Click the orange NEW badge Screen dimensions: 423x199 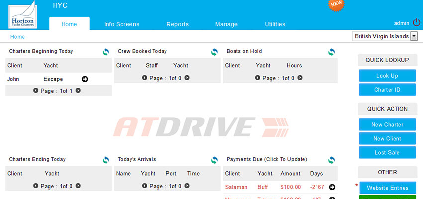coord(336,5)
